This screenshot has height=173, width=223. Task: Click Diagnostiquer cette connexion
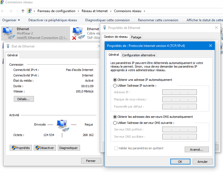107,20
